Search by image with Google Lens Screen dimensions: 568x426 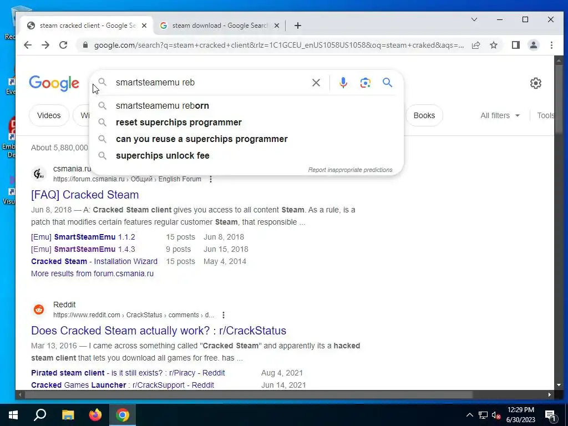click(x=365, y=83)
